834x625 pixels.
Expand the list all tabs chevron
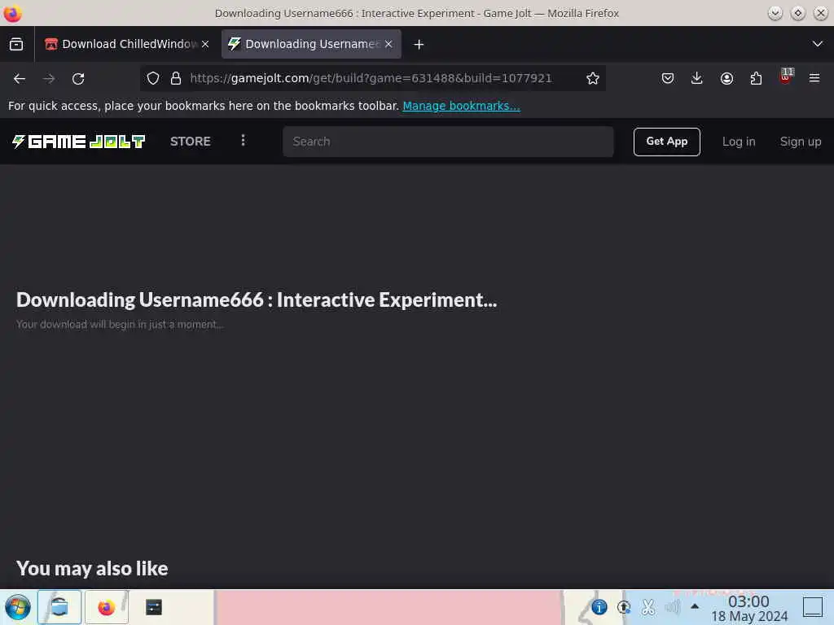pyautogui.click(x=818, y=44)
